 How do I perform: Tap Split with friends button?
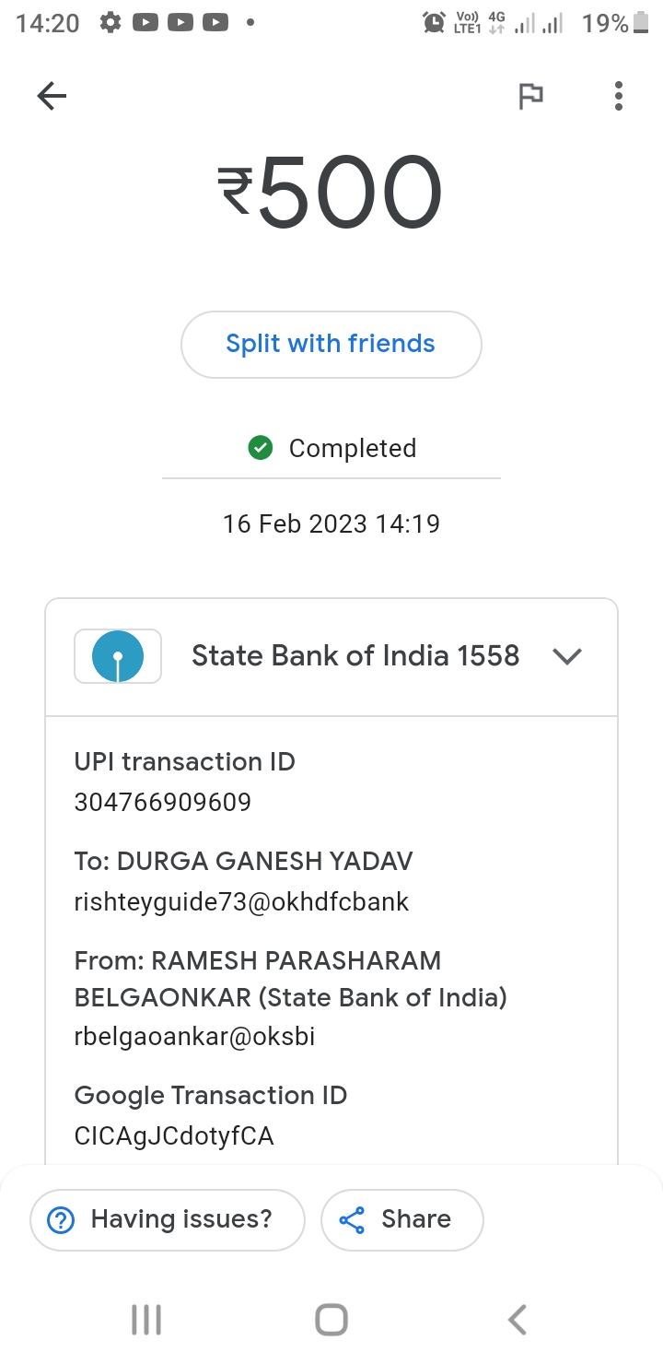click(331, 344)
